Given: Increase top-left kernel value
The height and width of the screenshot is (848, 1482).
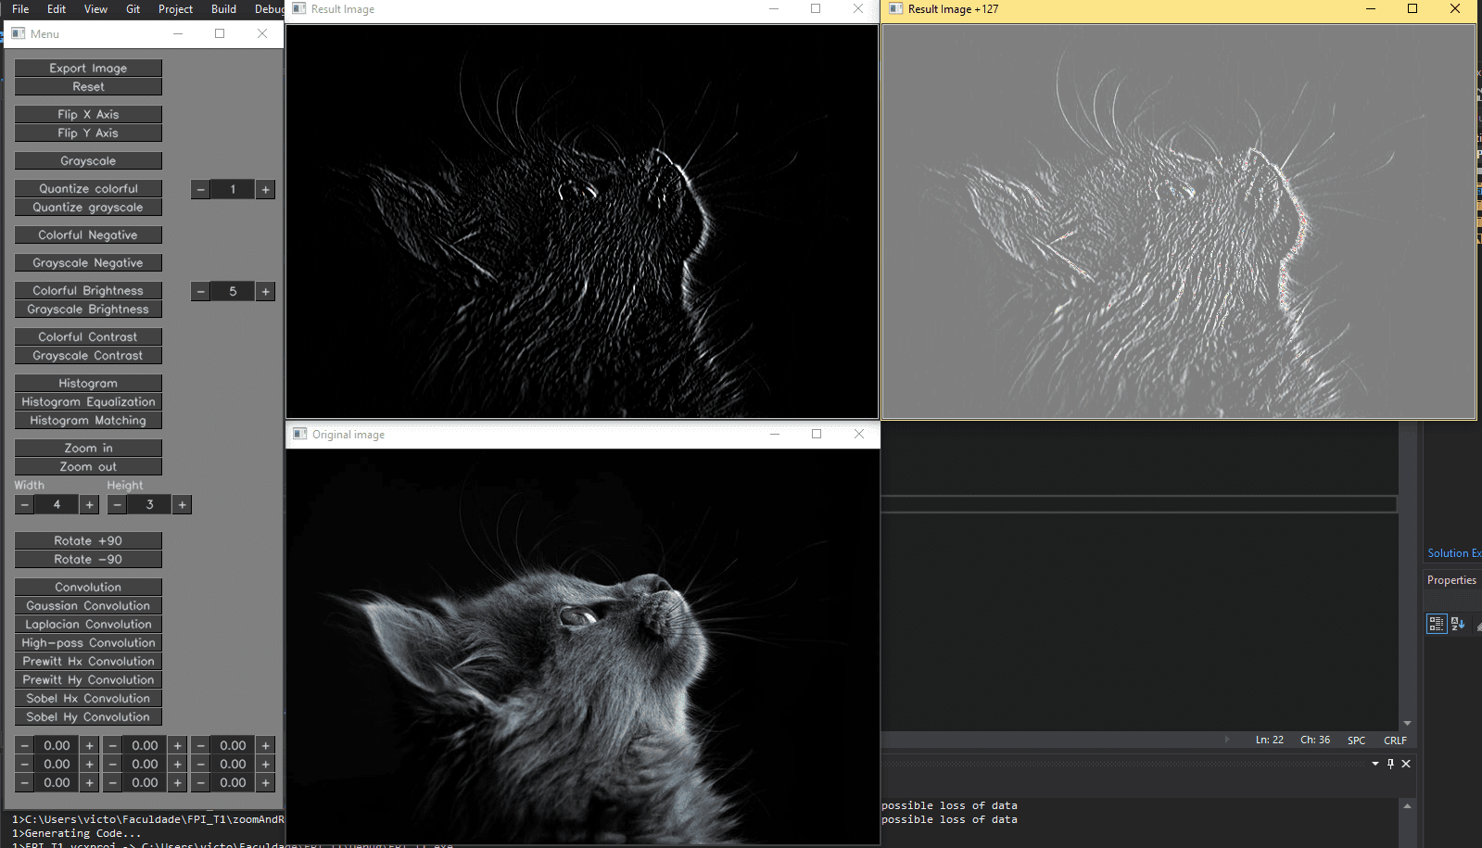Looking at the screenshot, I should coord(89,745).
